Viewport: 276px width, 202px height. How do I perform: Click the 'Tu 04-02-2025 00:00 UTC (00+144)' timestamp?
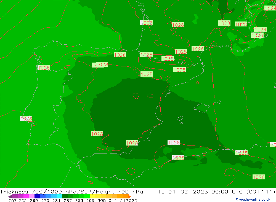pyautogui.click(x=216, y=192)
